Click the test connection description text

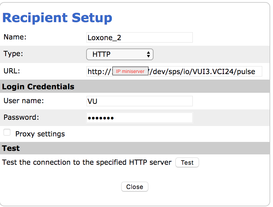[x=87, y=162]
